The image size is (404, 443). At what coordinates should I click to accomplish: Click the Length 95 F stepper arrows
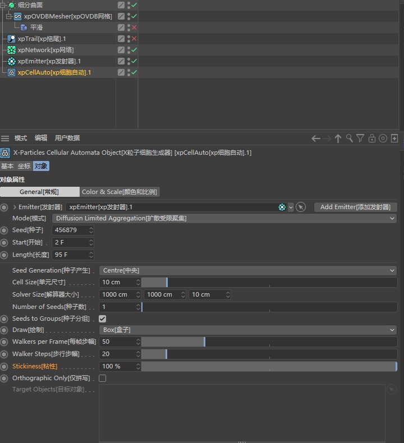coord(91,255)
